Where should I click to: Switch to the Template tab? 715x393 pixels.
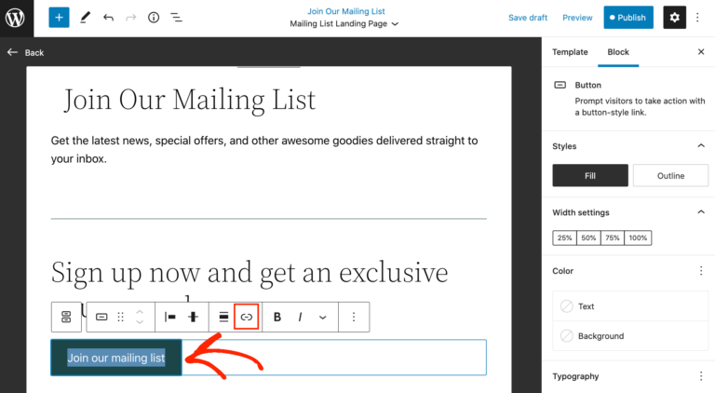[570, 52]
